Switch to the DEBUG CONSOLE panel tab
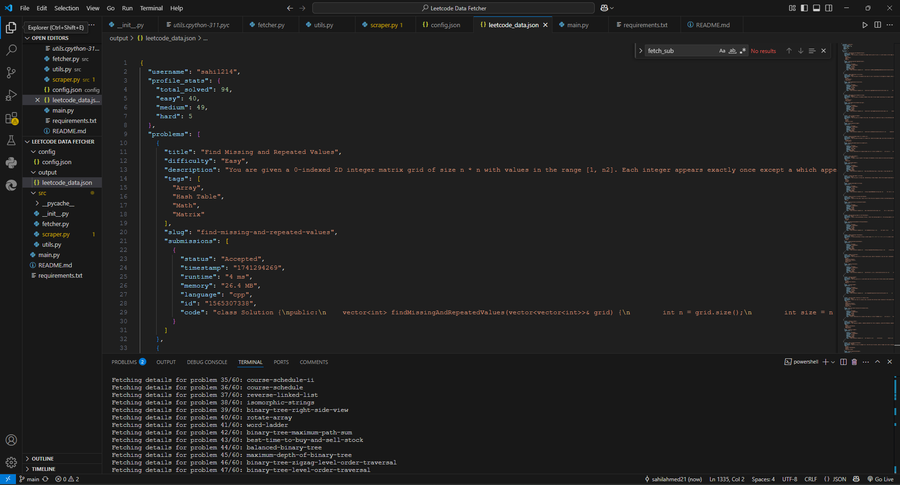Viewport: 900px width, 485px height. [207, 362]
